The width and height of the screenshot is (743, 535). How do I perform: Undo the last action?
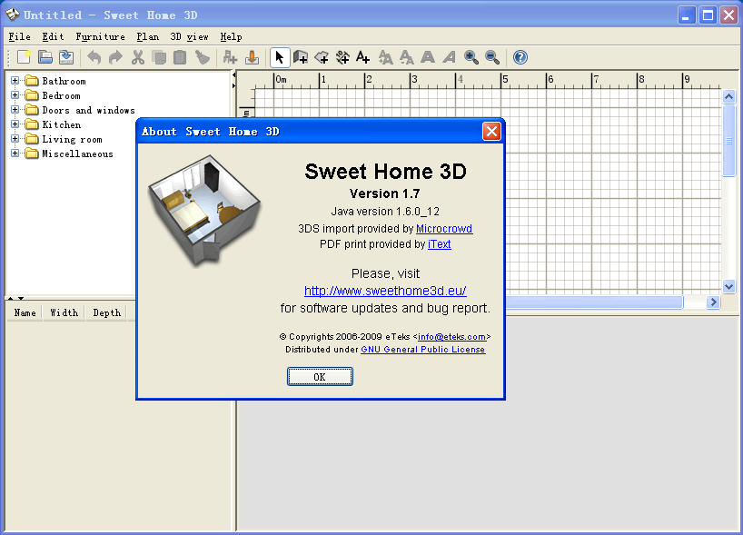click(93, 57)
